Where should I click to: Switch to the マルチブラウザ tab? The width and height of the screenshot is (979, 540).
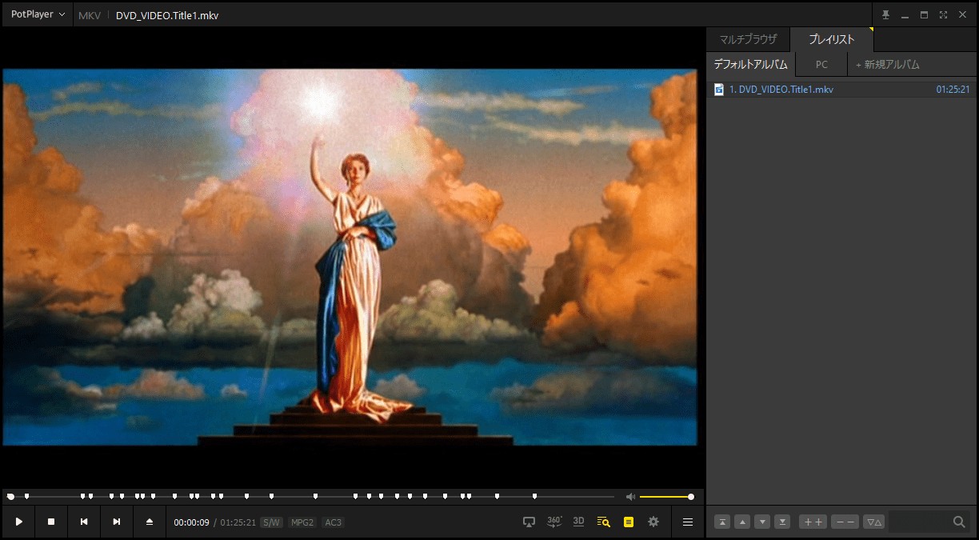click(x=748, y=39)
